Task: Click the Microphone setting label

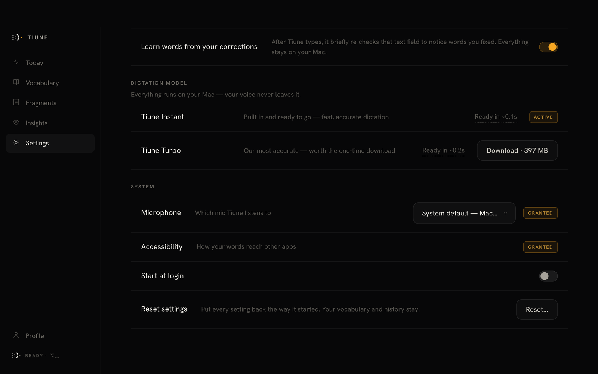Action: (161, 212)
